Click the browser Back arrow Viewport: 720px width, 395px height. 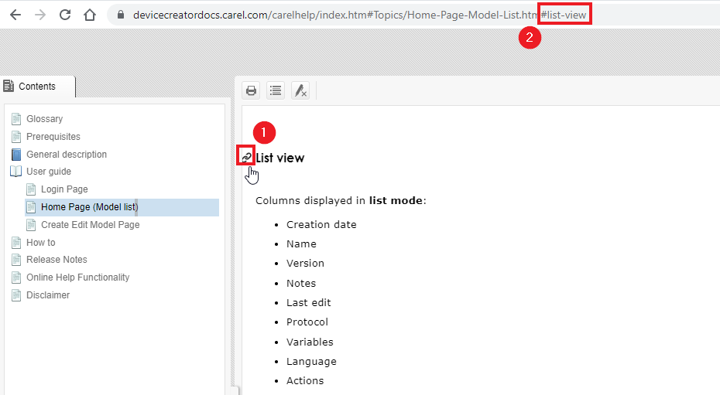pyautogui.click(x=15, y=15)
